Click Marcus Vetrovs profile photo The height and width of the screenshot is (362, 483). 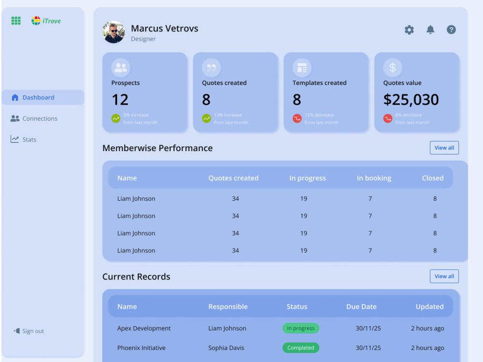[x=114, y=32]
